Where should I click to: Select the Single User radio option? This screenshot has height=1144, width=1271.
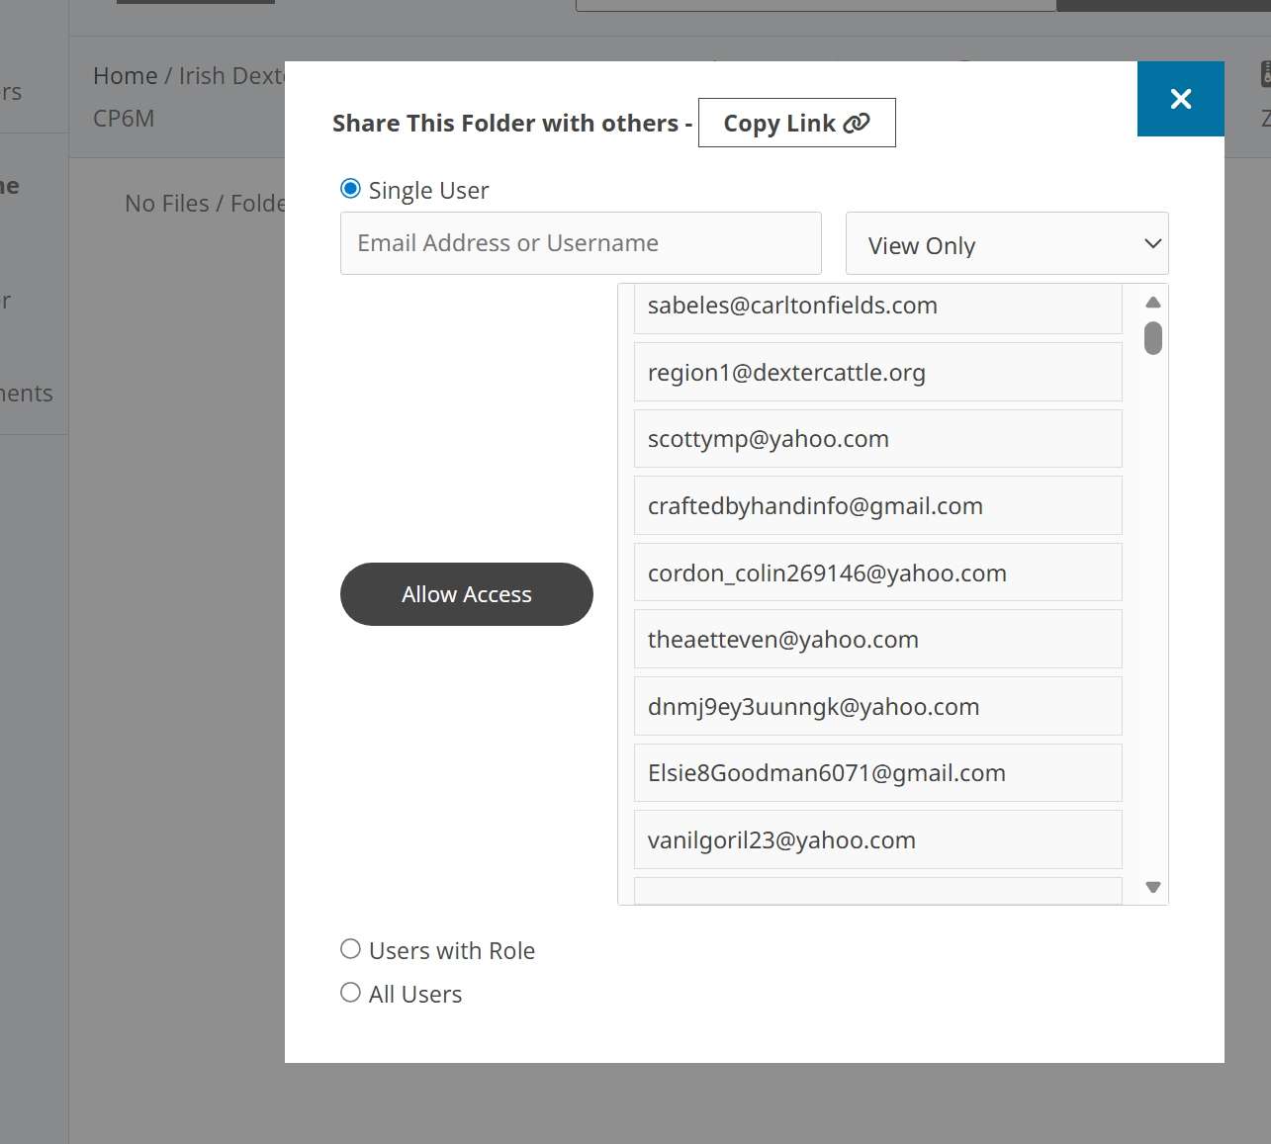350,189
